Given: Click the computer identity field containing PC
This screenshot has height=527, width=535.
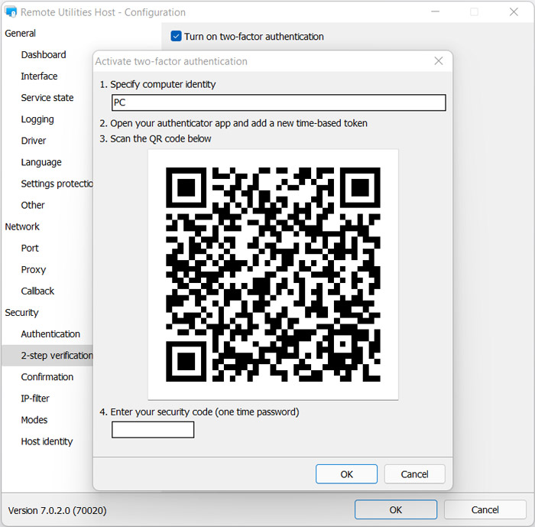Looking at the screenshot, I should point(278,102).
